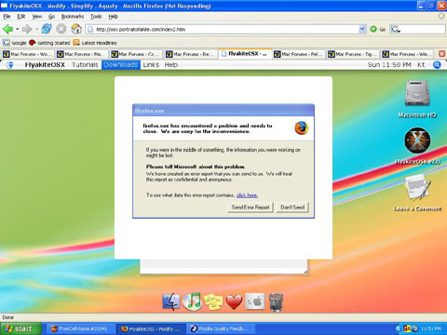Screen dimensions: 447x335
Task: Click FlyakiteOSX in the page menu bar
Action: click(45, 65)
